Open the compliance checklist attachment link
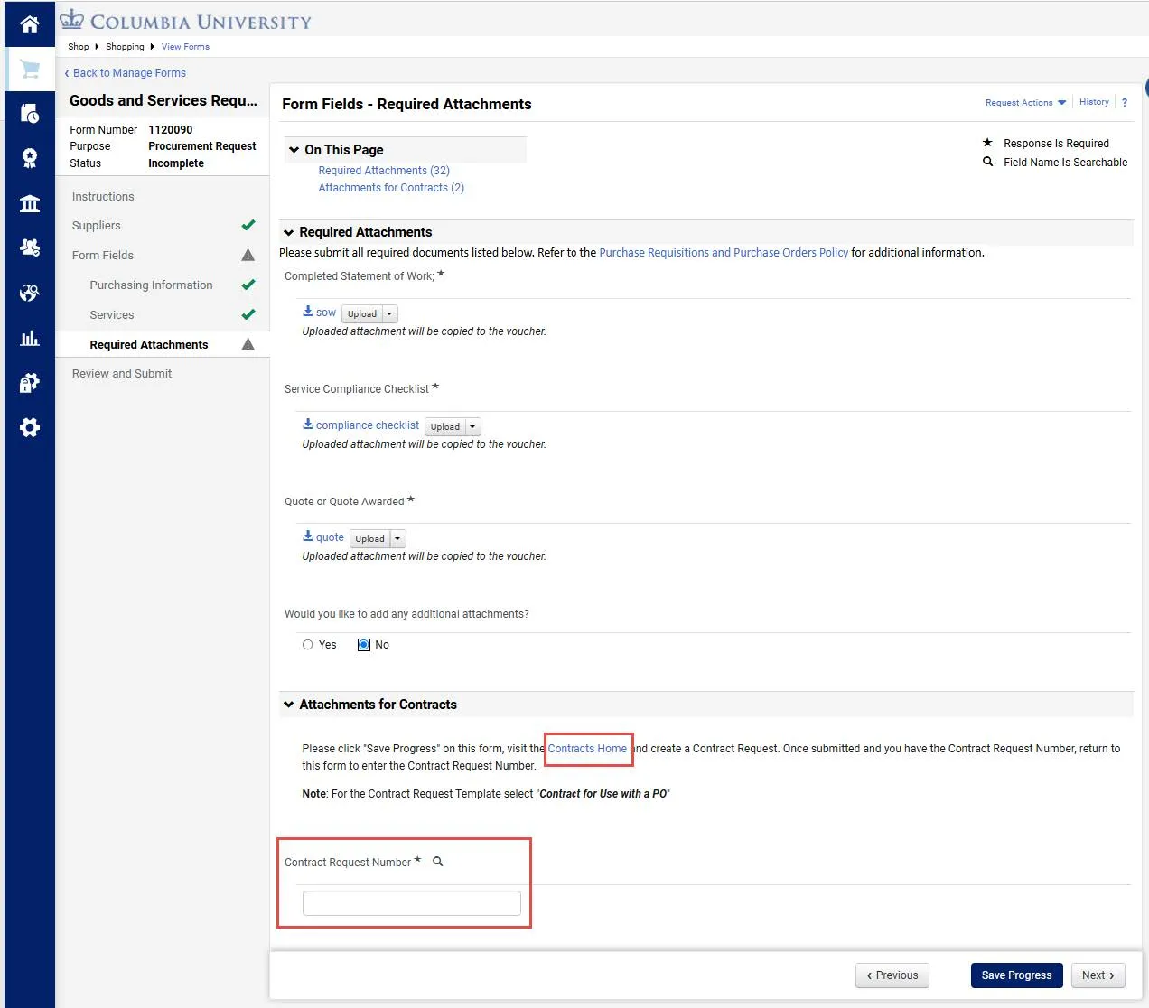 click(368, 425)
